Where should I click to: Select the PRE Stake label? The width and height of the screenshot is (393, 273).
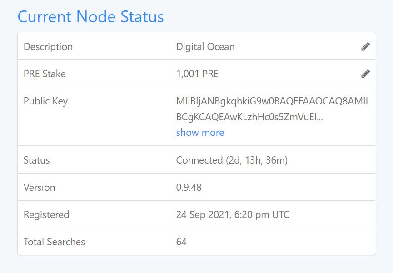click(x=45, y=74)
